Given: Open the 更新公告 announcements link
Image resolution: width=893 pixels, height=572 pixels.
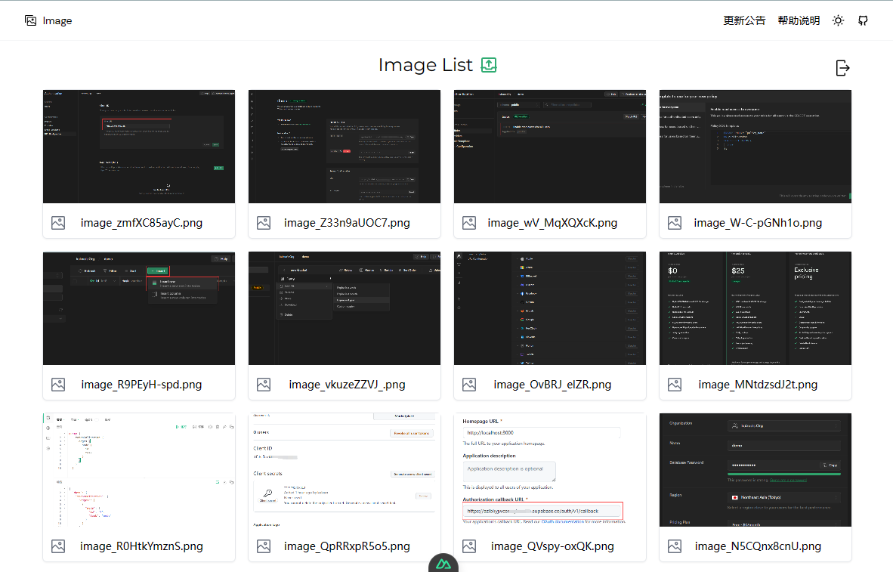Looking at the screenshot, I should click(746, 20).
